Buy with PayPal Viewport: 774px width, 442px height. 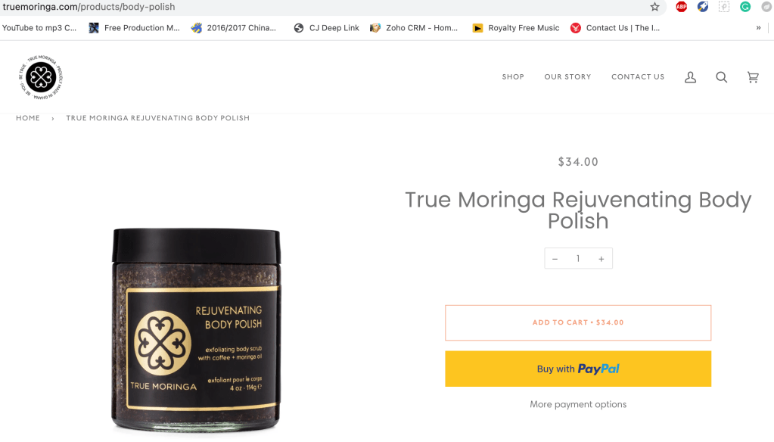click(578, 369)
